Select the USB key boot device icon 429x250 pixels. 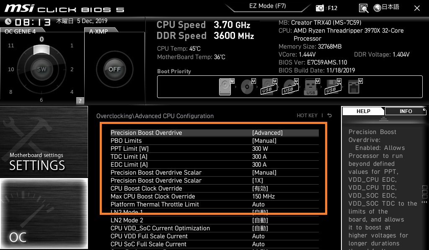click(x=312, y=87)
